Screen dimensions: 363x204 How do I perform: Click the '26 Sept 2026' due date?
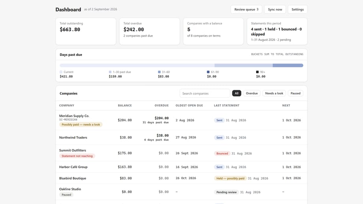click(x=187, y=153)
